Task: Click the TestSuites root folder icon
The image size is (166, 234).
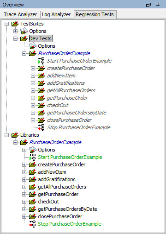Action: [15, 24]
